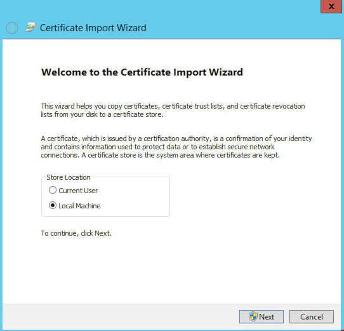Viewport: 344px width, 331px height.
Task: Click the blank white area below instructions
Action: pos(171,270)
